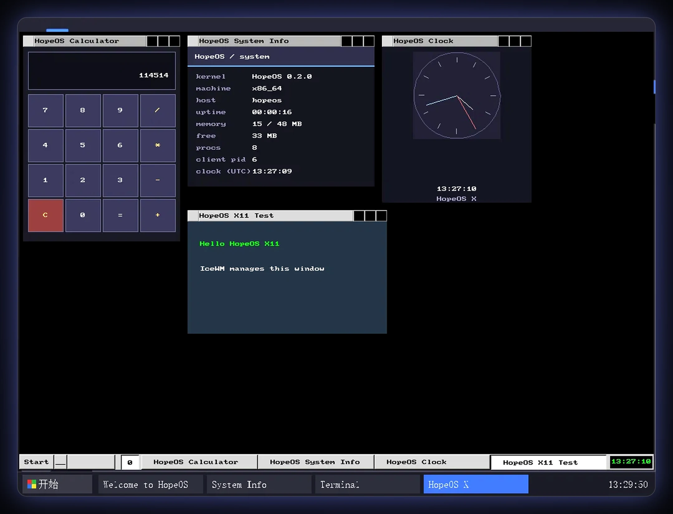The image size is (673, 514).
Task: Select workspace 0 in the IceWM taskbar
Action: [x=130, y=462]
